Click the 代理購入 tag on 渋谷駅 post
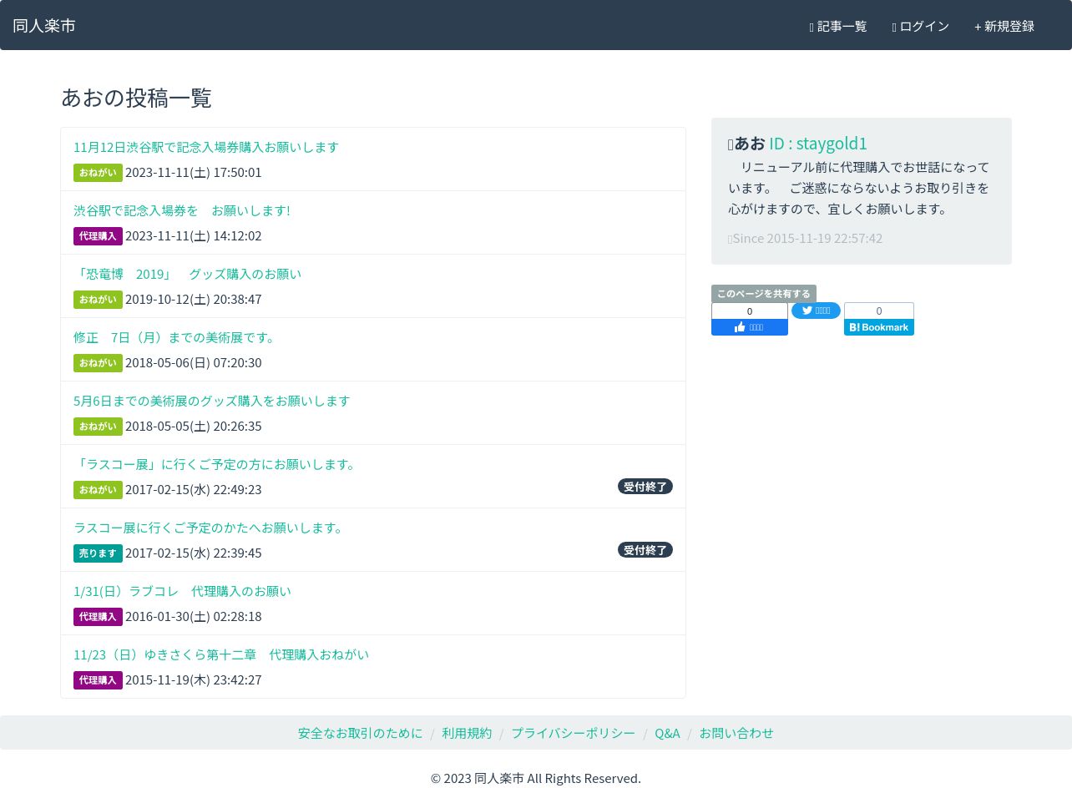 pyautogui.click(x=98, y=236)
